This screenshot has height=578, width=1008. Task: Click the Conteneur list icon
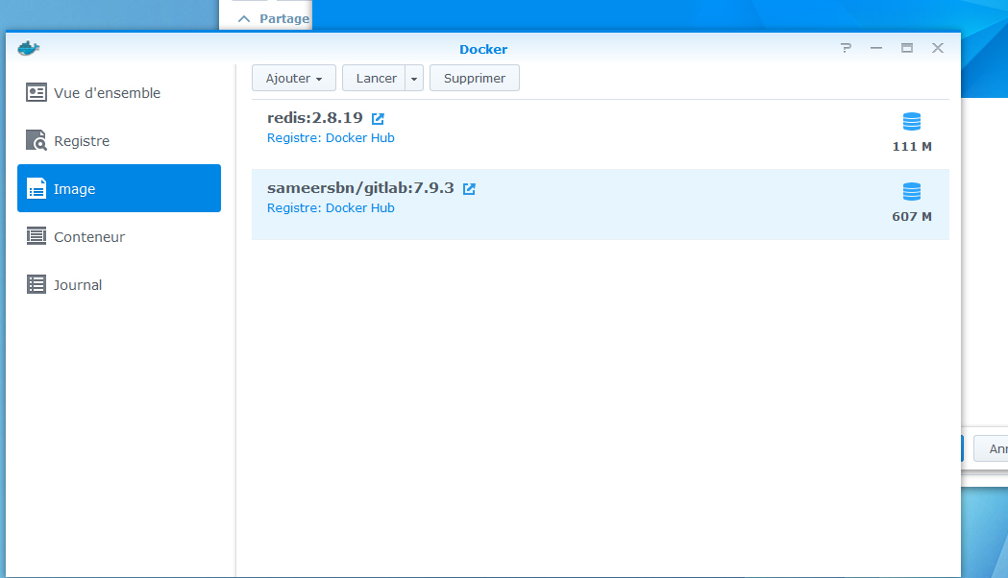coord(36,236)
